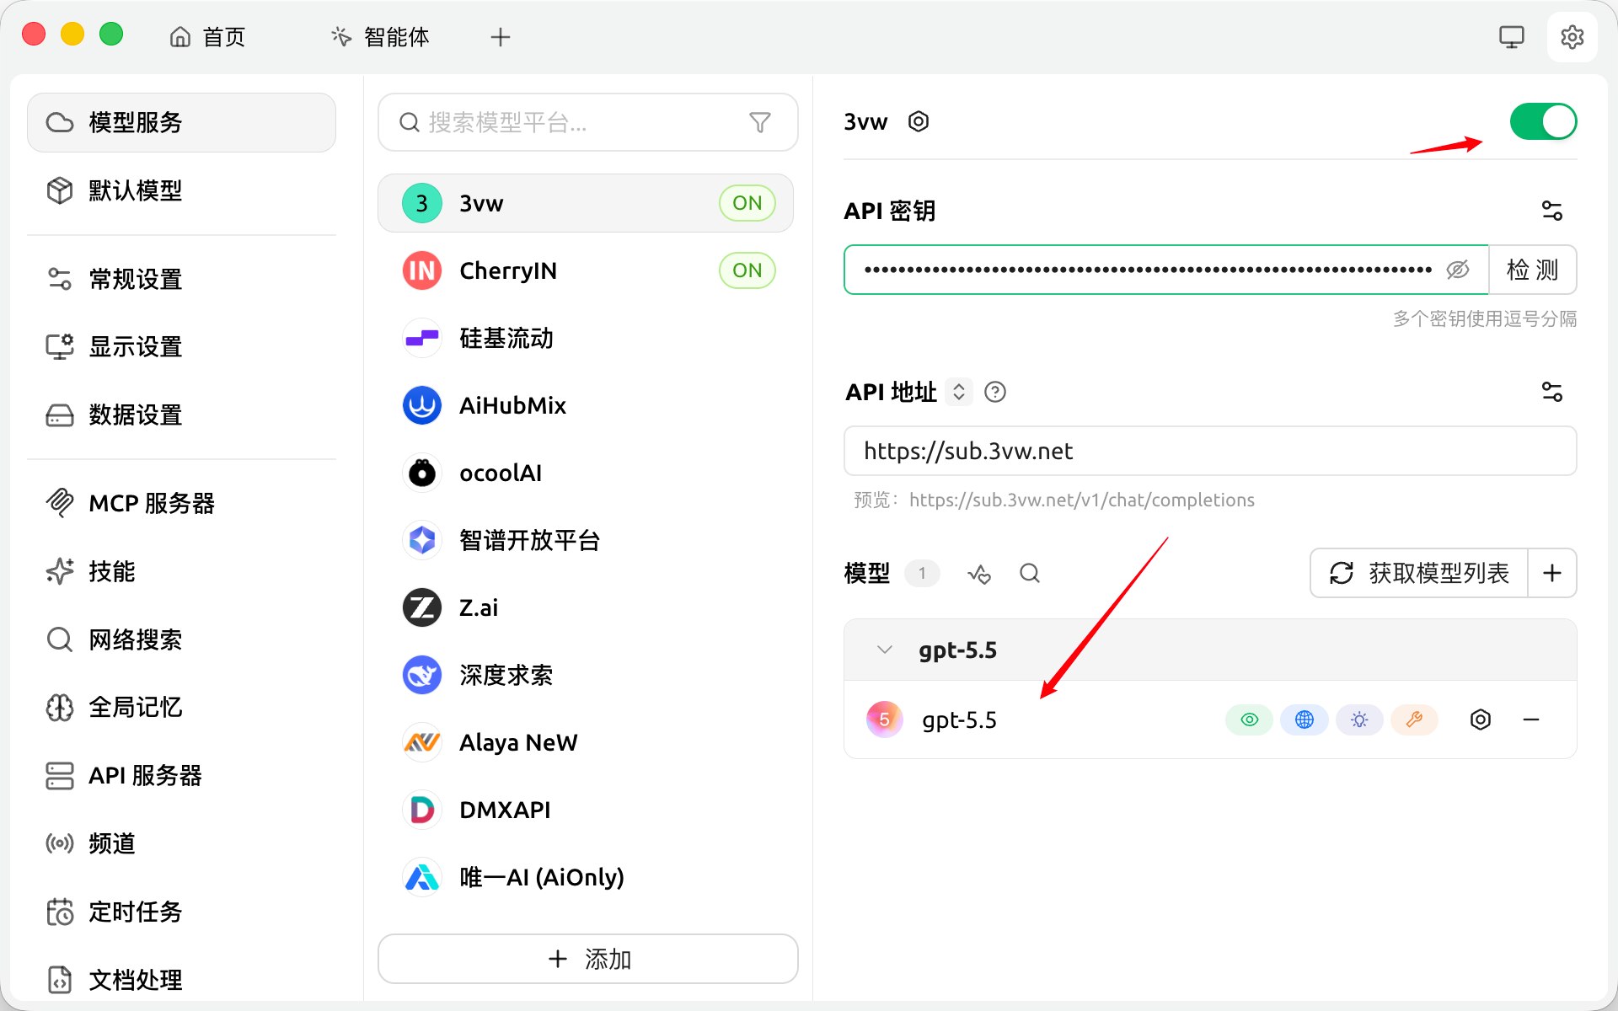
Task: Open 技能 settings section
Action: click(x=181, y=571)
